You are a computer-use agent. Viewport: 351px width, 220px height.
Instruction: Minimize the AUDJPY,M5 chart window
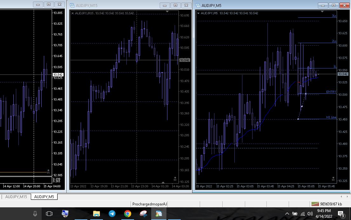(x=323, y=5)
